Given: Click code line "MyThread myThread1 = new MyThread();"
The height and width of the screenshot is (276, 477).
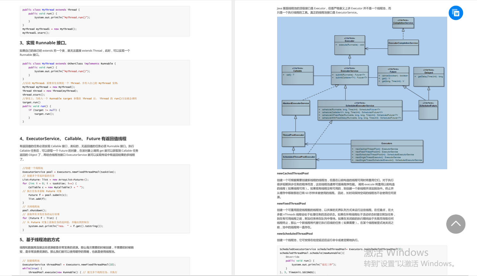Looking at the screenshot, I should (x=50, y=29).
